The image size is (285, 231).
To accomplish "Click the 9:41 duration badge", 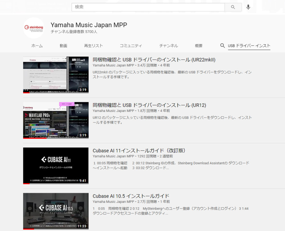I will pos(83,181).
